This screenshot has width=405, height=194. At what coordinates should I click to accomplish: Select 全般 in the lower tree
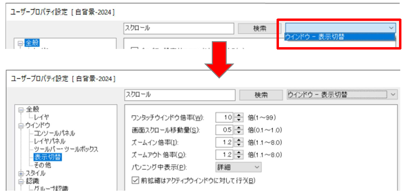pyautogui.click(x=32, y=110)
